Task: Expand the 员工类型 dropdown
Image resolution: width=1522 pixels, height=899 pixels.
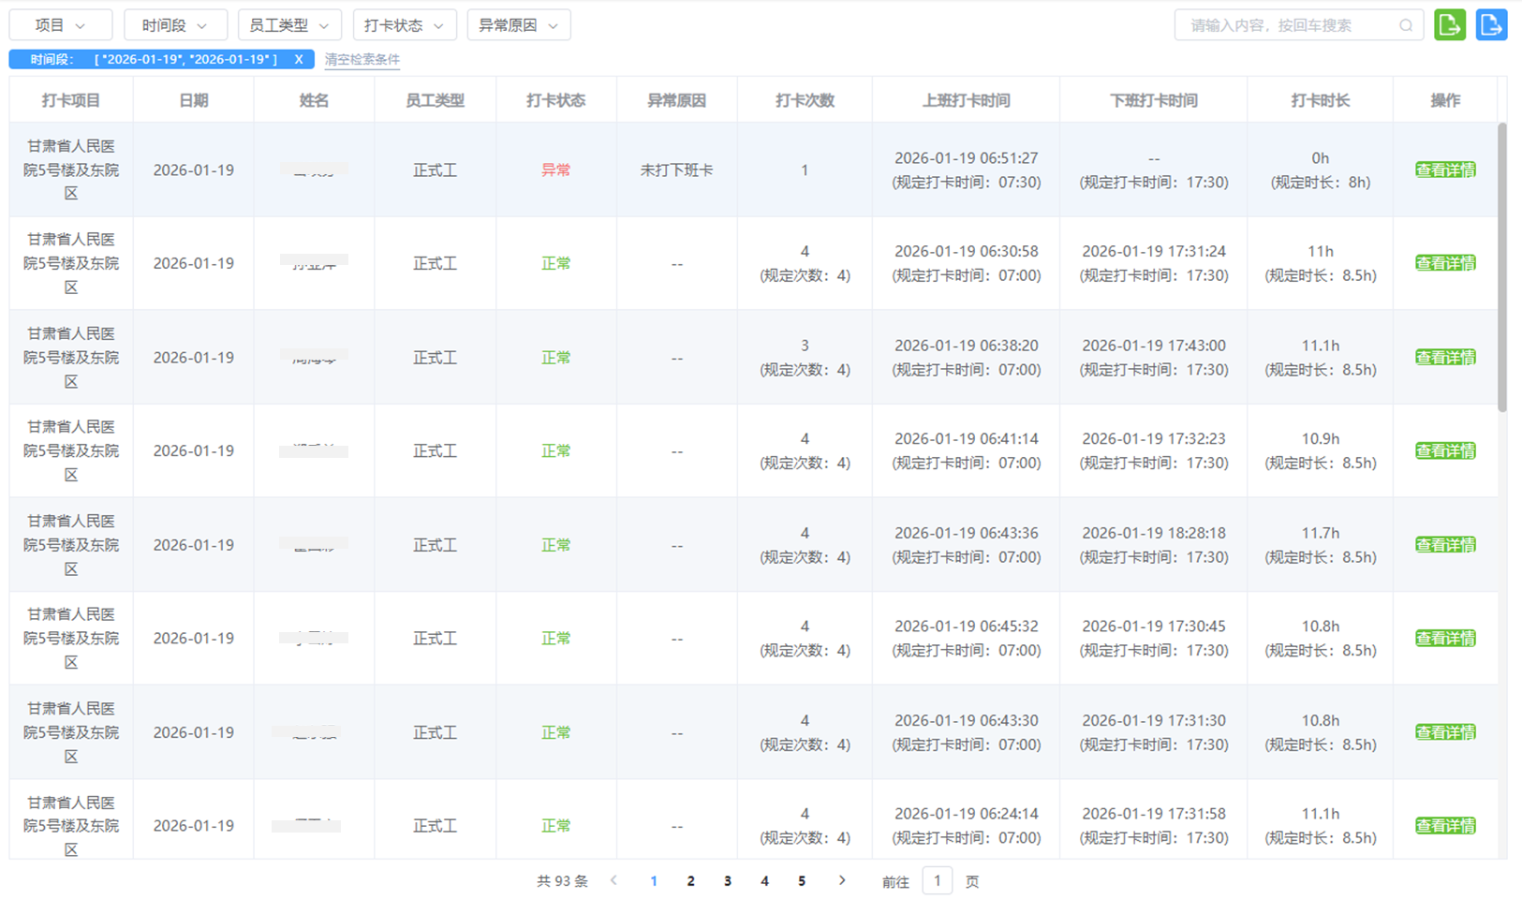Action: click(289, 25)
